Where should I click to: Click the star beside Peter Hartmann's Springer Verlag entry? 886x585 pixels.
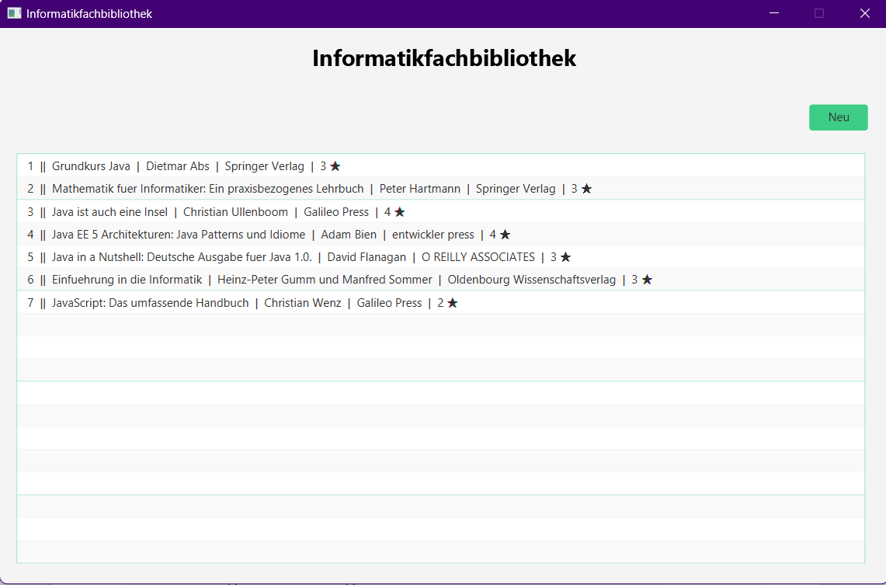click(x=586, y=189)
